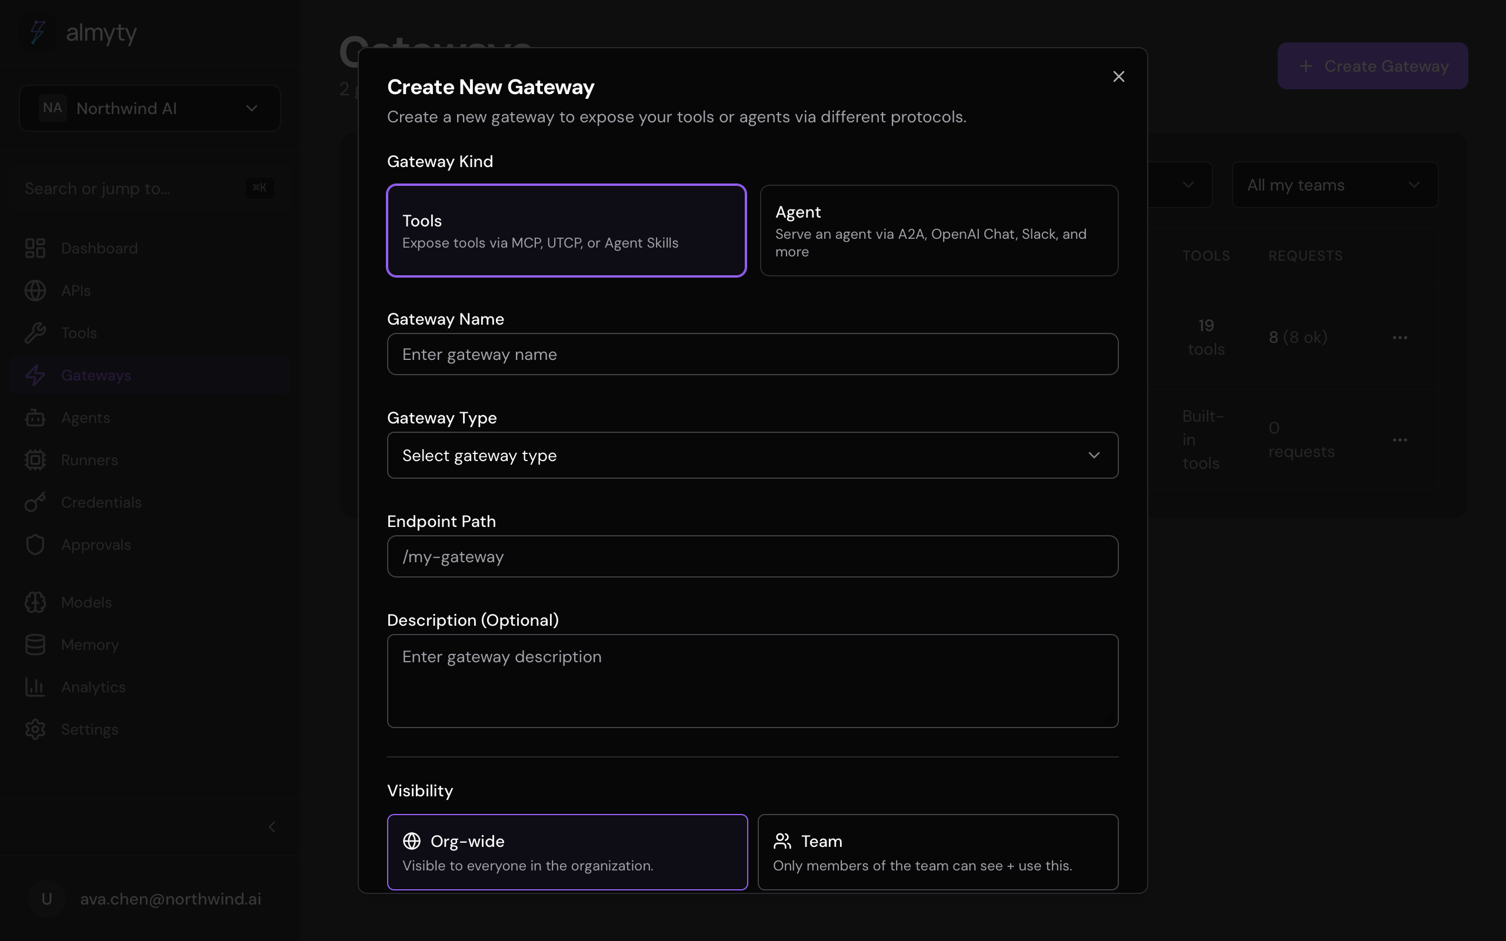The image size is (1506, 941).
Task: Click the Gateways bolt icon
Action: 35,375
